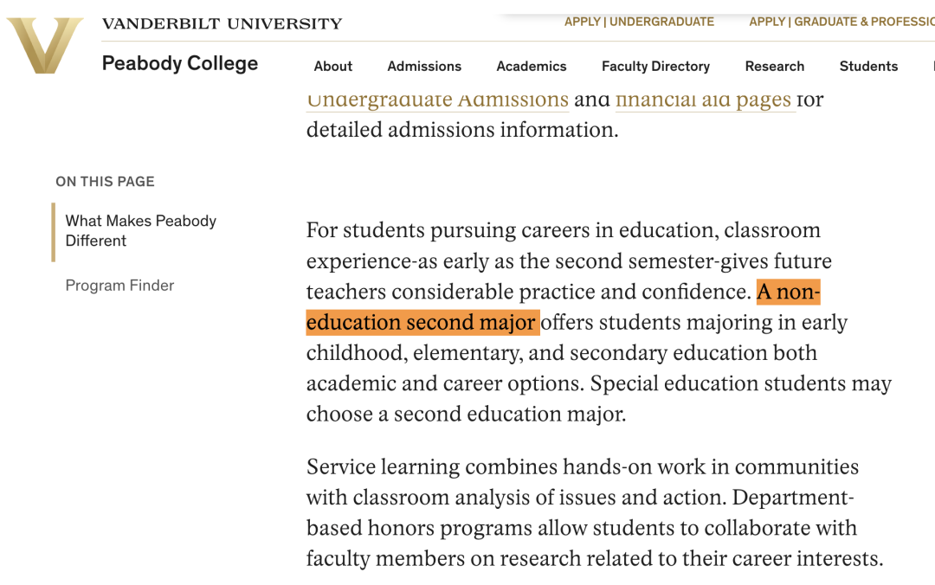Select Students in the top navigation
This screenshot has width=935, height=585.
[x=868, y=66]
